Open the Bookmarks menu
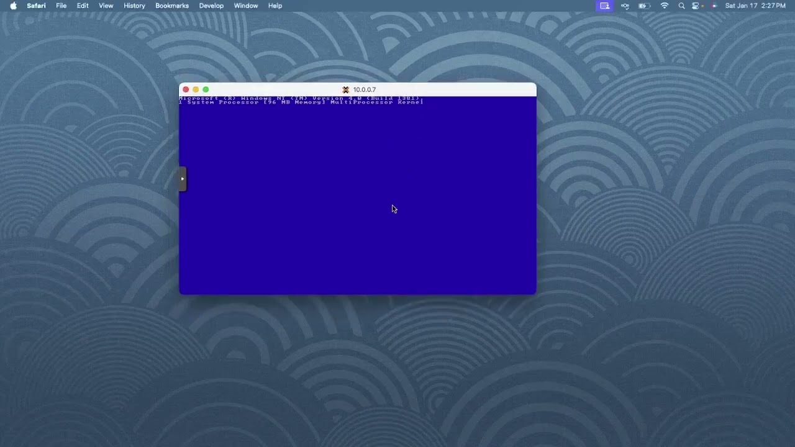The image size is (795, 447). 172,6
